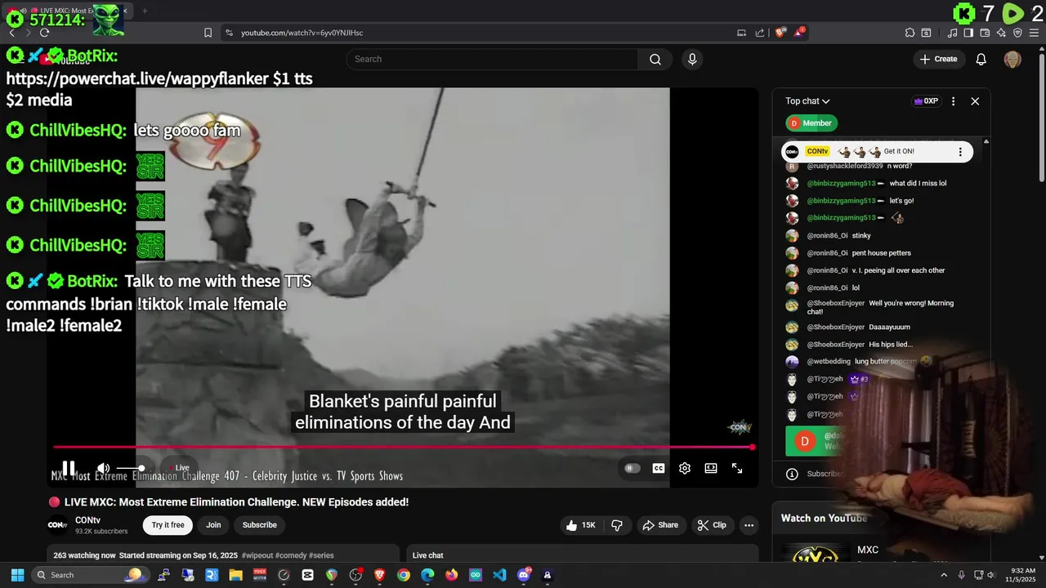Image resolution: width=1046 pixels, height=588 pixels.
Task: Expand the Top chat dropdown
Action: tap(807, 101)
